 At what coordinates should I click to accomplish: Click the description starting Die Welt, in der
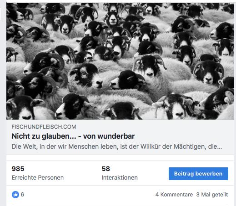pyautogui.click(x=117, y=146)
